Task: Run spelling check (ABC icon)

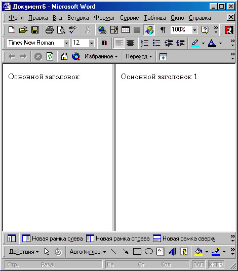Action: click(x=73, y=30)
